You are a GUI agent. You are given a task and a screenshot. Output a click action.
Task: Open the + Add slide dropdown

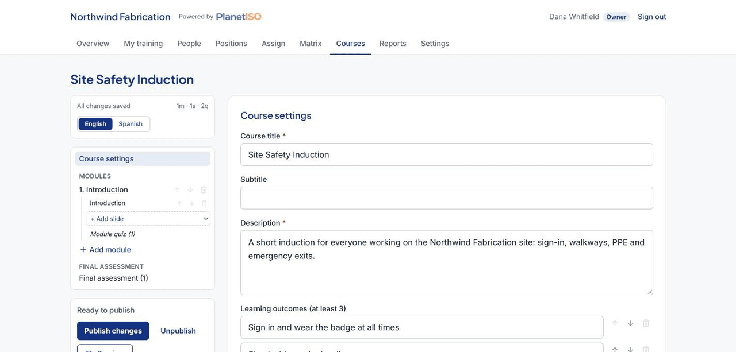[148, 219]
